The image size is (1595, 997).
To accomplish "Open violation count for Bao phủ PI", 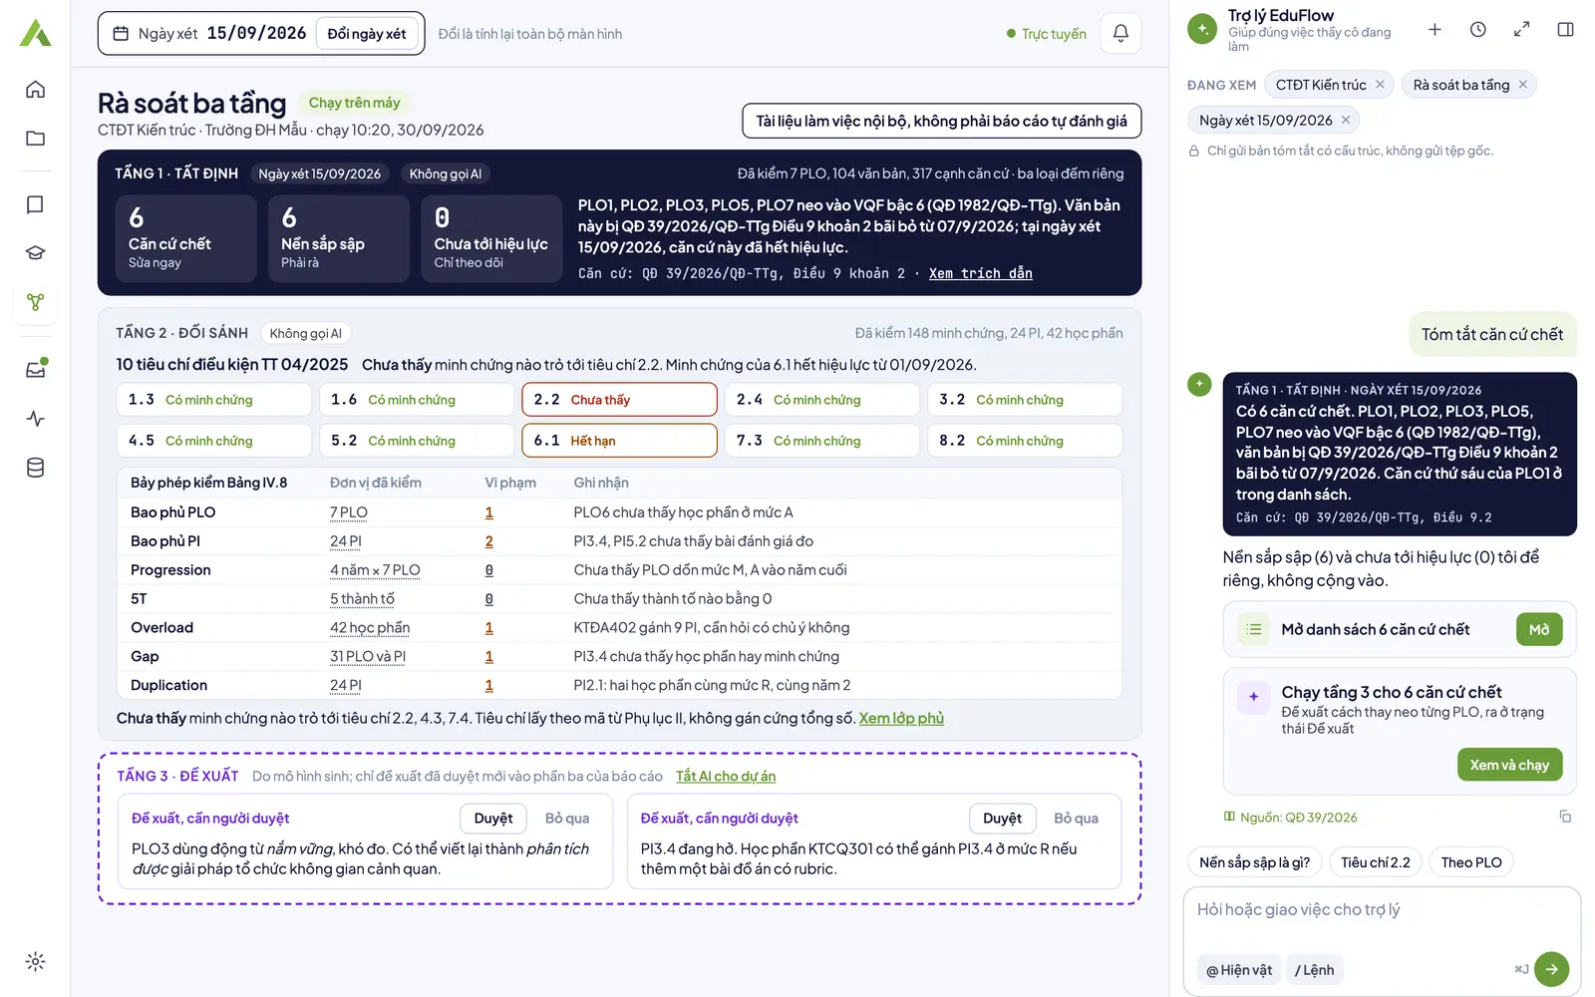I will (x=488, y=541).
